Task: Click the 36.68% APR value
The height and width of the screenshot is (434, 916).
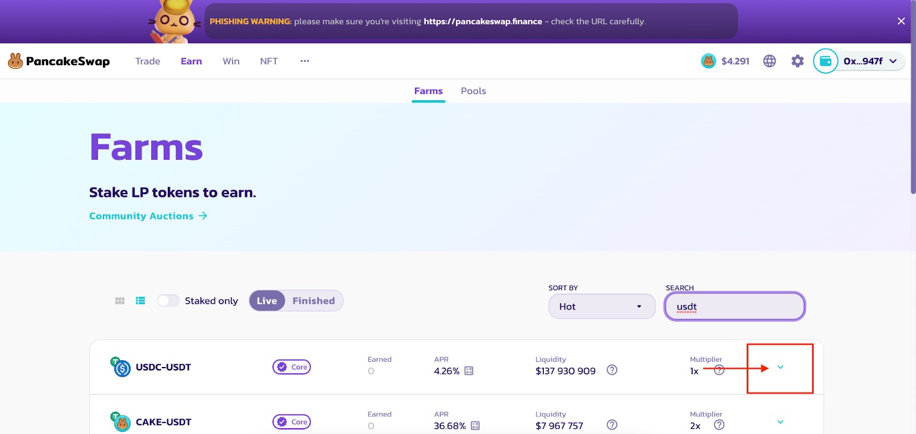Action: tap(450, 426)
